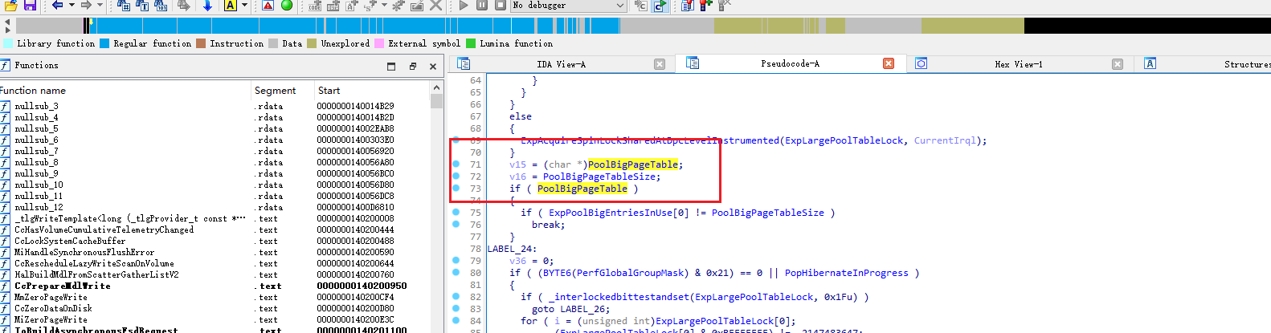The width and height of the screenshot is (1271, 333).
Task: Click the Convert to Data icon
Action: click(333, 6)
